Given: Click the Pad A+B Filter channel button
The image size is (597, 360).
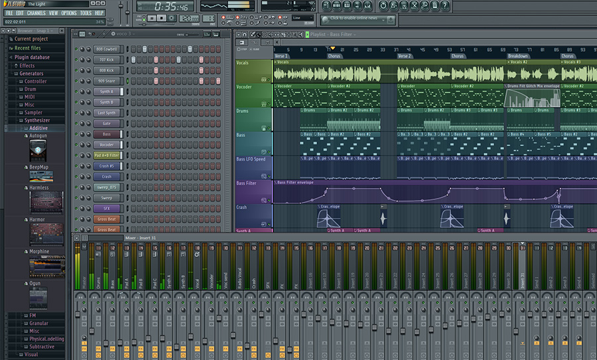Looking at the screenshot, I should (x=107, y=155).
